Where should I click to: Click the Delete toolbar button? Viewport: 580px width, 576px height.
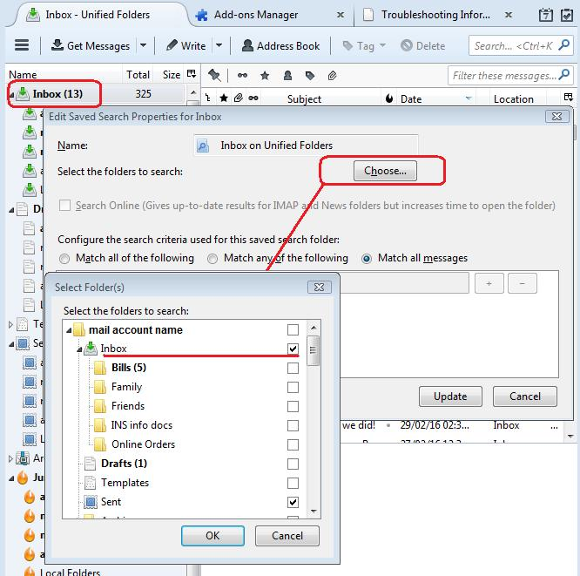click(422, 46)
